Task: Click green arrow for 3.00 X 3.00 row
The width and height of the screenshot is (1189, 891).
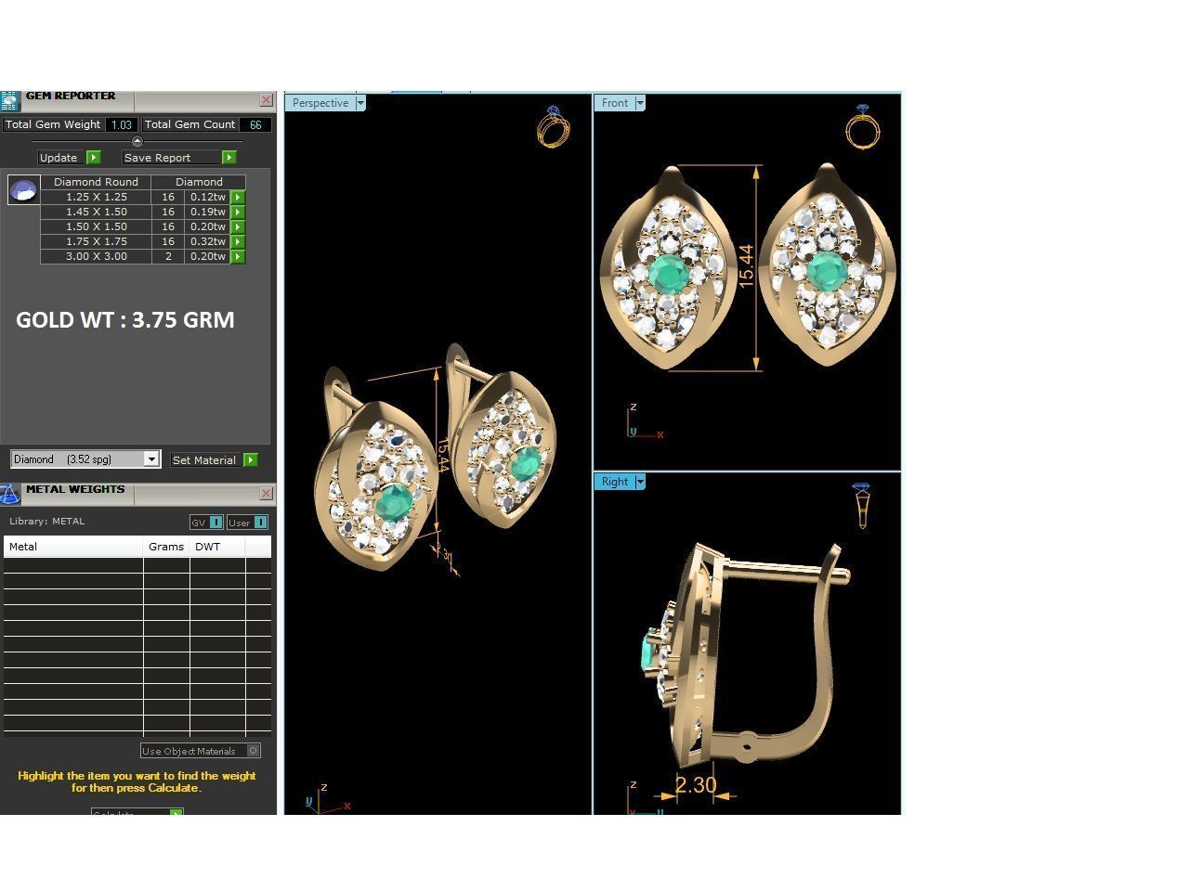Action: (x=238, y=256)
